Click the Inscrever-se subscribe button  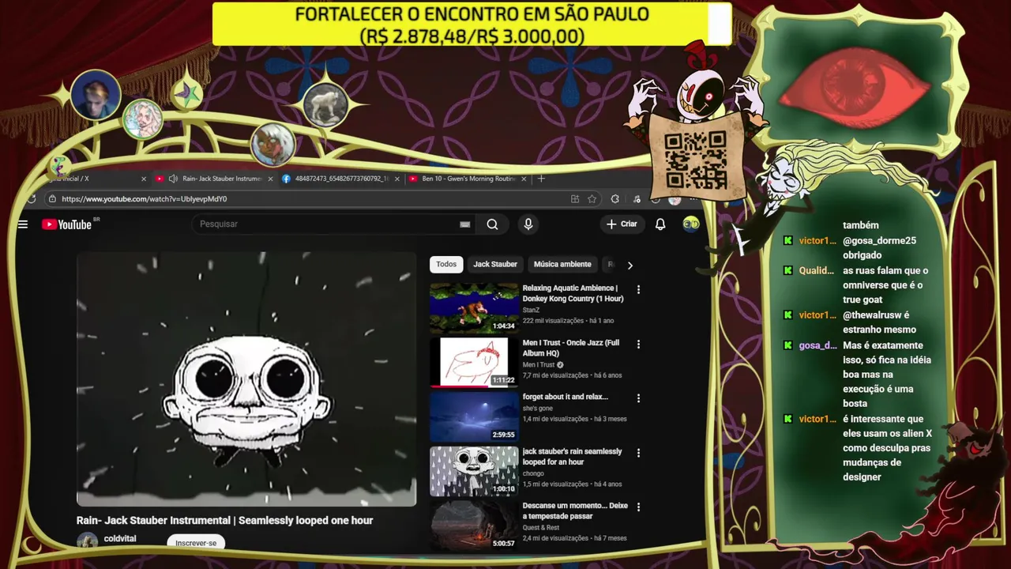coord(196,543)
